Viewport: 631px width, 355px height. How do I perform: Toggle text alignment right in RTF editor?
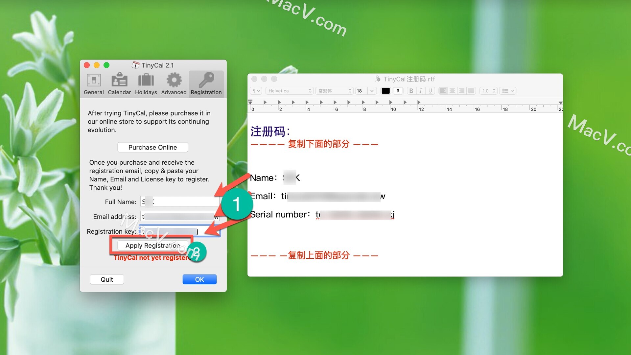tap(461, 91)
